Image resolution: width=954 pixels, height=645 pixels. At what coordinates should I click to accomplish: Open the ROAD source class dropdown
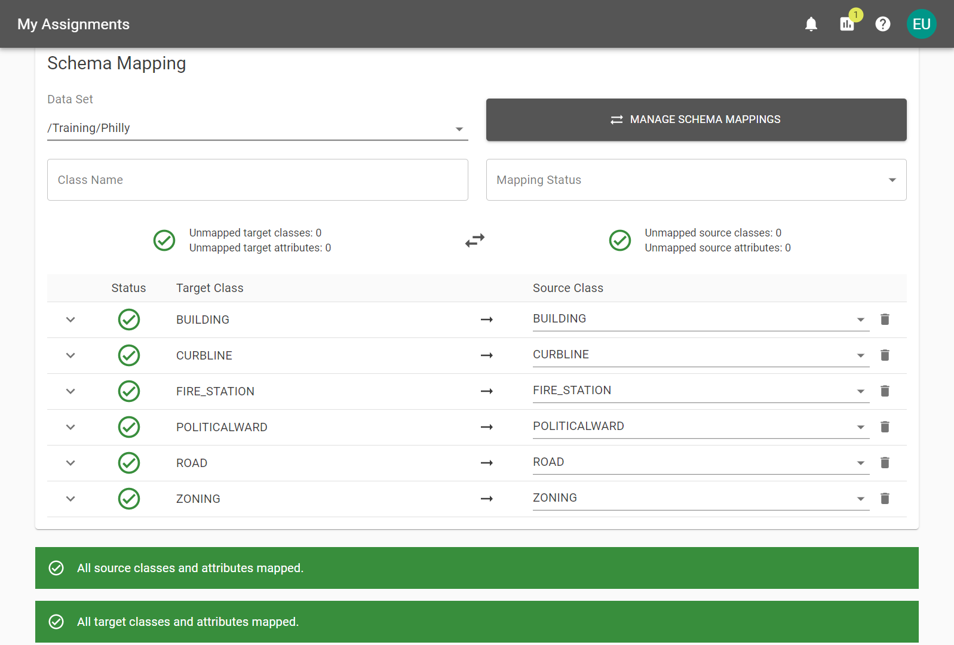click(700, 462)
